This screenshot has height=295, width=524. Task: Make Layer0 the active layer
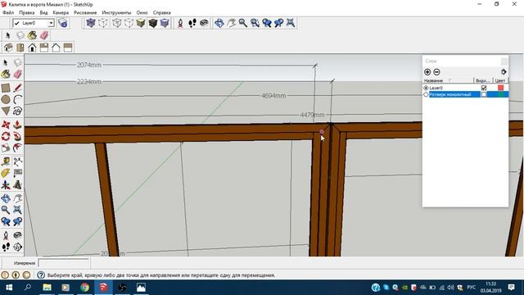pyautogui.click(x=426, y=88)
